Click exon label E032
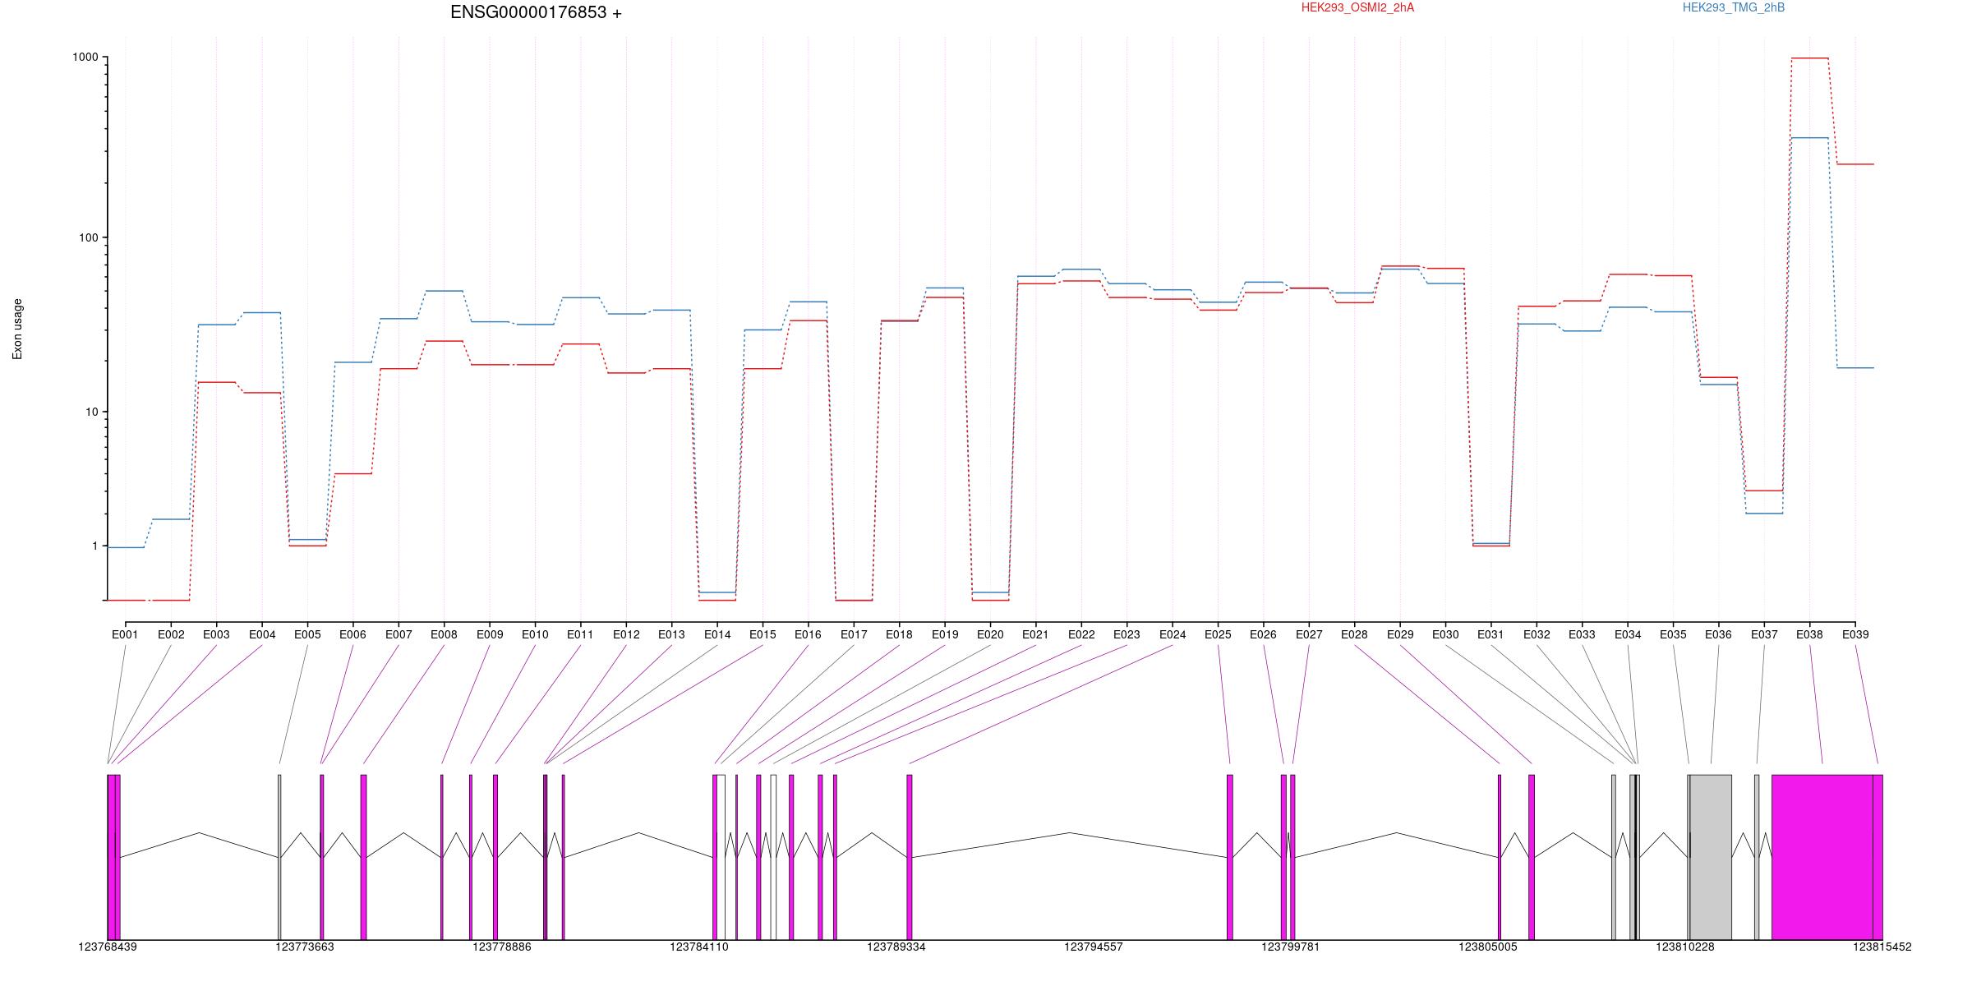 (1537, 634)
